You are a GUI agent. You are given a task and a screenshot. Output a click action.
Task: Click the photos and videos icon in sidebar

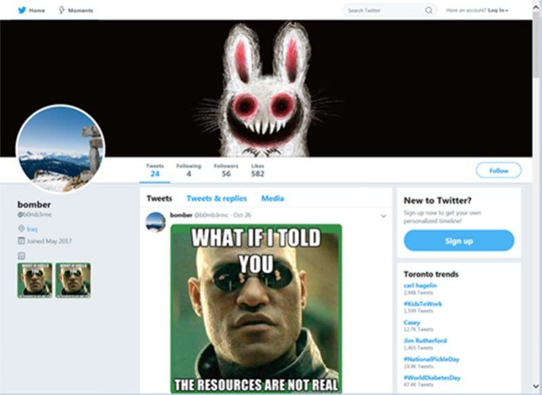point(21,255)
